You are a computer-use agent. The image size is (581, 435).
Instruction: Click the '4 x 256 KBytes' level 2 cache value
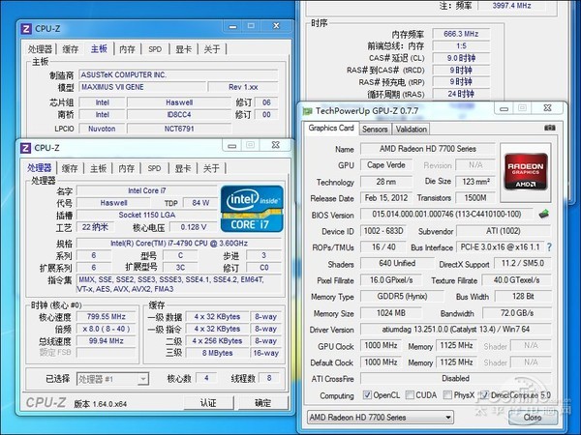tap(217, 340)
